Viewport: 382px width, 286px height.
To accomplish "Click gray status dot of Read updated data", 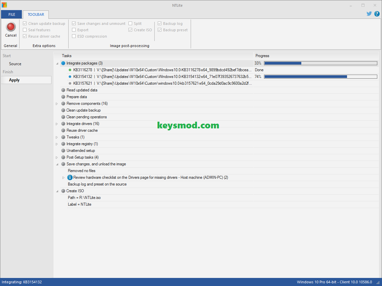I will 63,90.
